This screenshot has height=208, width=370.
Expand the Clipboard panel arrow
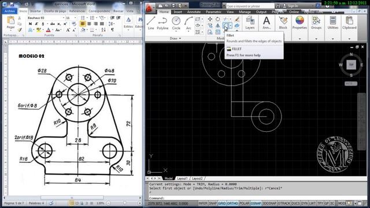coord(349,39)
